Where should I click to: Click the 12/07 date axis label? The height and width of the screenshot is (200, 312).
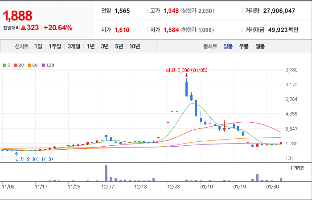[x=108, y=187]
